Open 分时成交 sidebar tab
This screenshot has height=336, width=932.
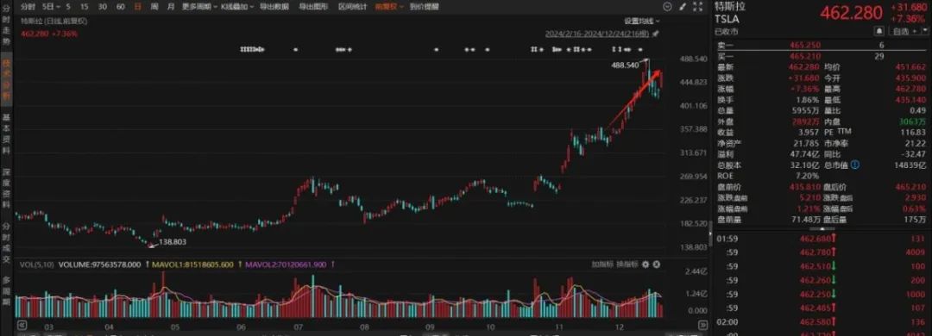tap(6, 242)
